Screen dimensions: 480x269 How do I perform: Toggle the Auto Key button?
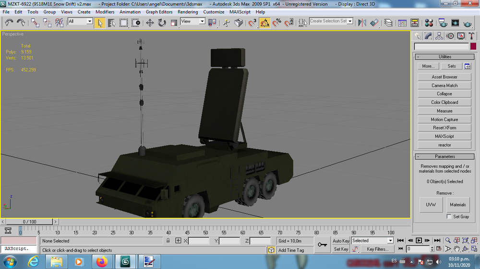[341, 241]
